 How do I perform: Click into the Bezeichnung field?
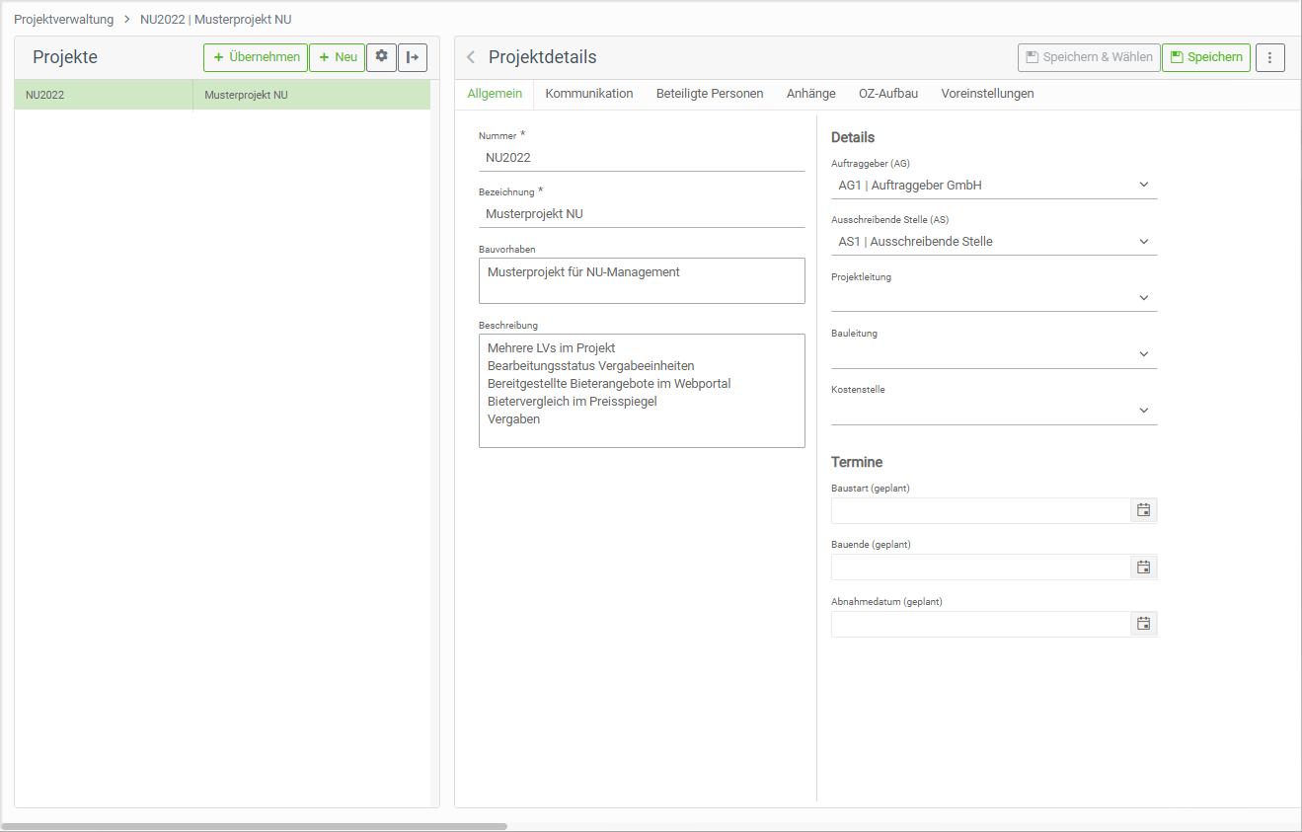point(642,213)
